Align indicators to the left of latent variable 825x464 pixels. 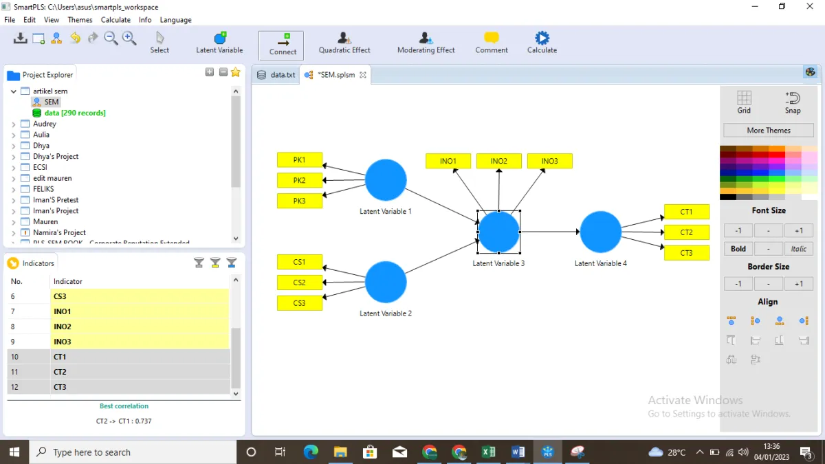pyautogui.click(x=756, y=321)
